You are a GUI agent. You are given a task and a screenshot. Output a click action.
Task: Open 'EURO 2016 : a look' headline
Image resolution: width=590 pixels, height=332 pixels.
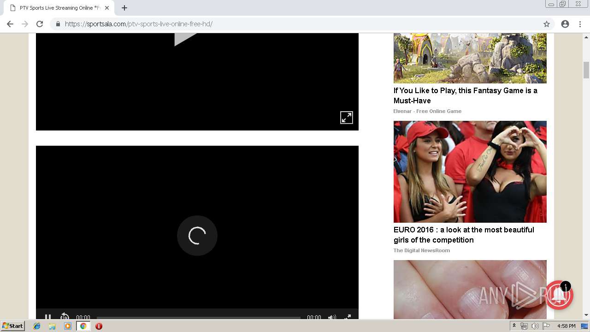coord(464,235)
